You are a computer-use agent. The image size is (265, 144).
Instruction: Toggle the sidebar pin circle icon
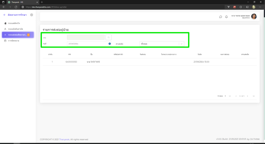point(32,15)
